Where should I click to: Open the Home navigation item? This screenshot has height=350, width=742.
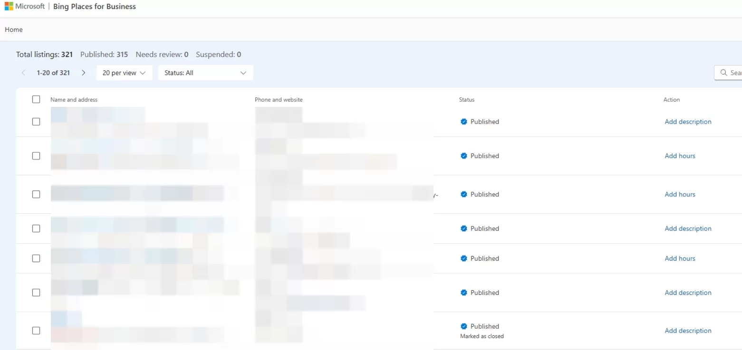tap(14, 29)
